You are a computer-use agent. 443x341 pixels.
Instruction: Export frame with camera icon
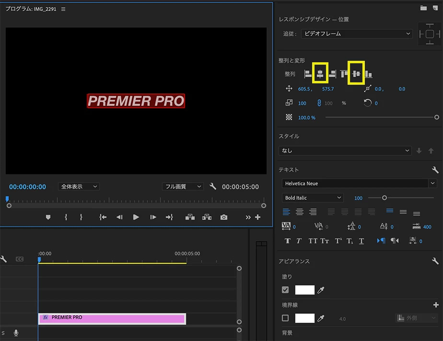pos(224,217)
